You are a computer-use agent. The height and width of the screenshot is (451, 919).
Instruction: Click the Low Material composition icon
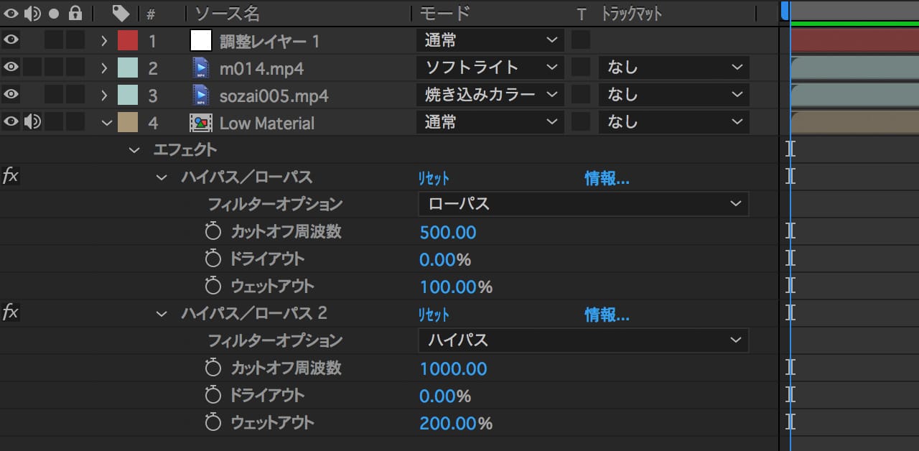coord(201,123)
